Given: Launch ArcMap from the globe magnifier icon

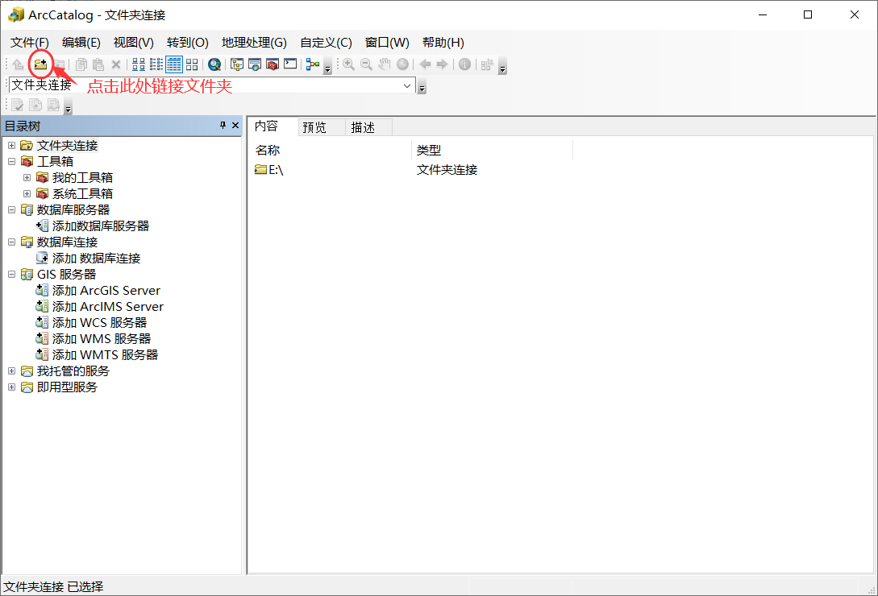Looking at the screenshot, I should point(214,64).
